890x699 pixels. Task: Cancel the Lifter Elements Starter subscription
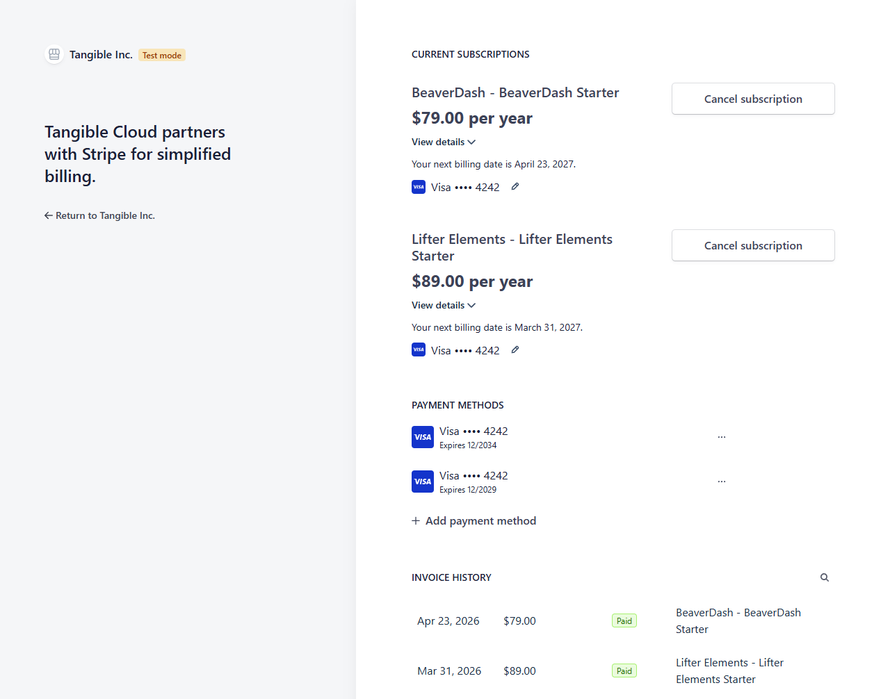(x=753, y=245)
